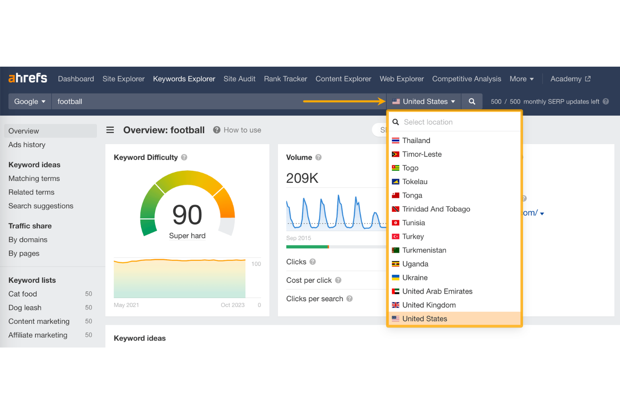Open the Keyword Difficulty help tooltip icon
Image resolution: width=620 pixels, height=414 pixels.
pos(184,157)
